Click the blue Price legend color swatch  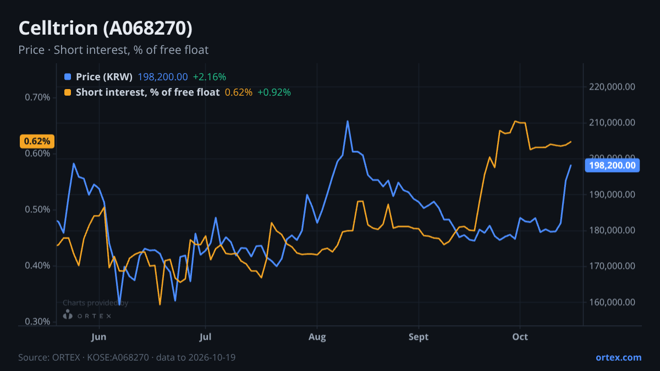[x=68, y=77]
